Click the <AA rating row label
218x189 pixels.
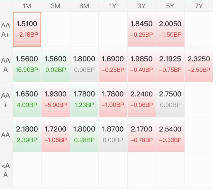click(6, 170)
